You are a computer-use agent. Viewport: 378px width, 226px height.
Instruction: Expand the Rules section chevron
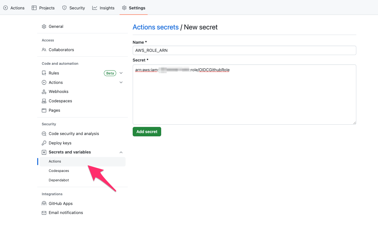pyautogui.click(x=121, y=73)
